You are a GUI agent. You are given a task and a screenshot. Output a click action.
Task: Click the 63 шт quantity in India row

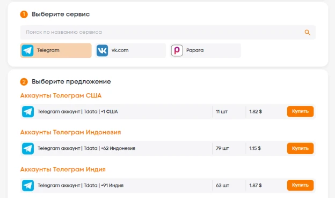coord(222,186)
